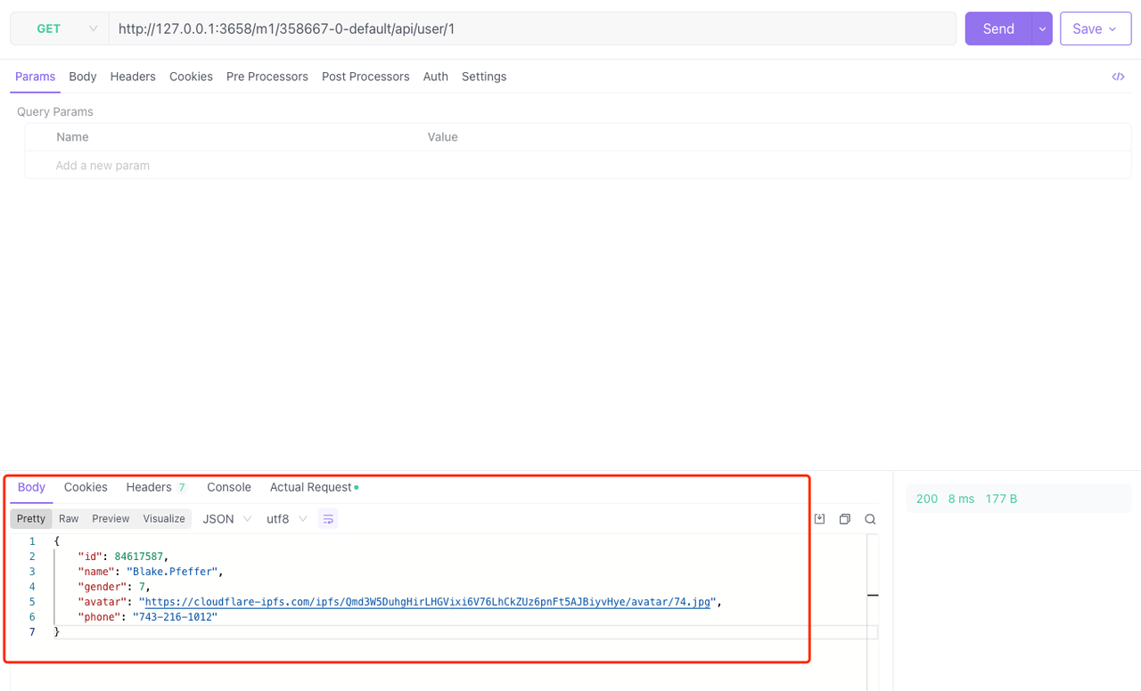Click the 'Add a new param' name field
The image size is (1141, 691).
tap(103, 166)
